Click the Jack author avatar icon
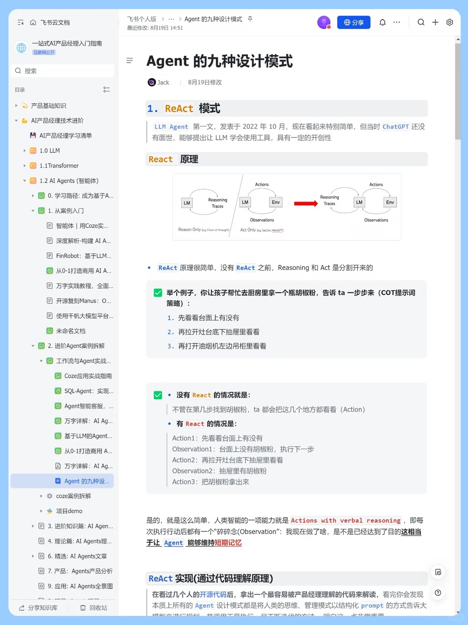This screenshot has width=468, height=625. 152,82
